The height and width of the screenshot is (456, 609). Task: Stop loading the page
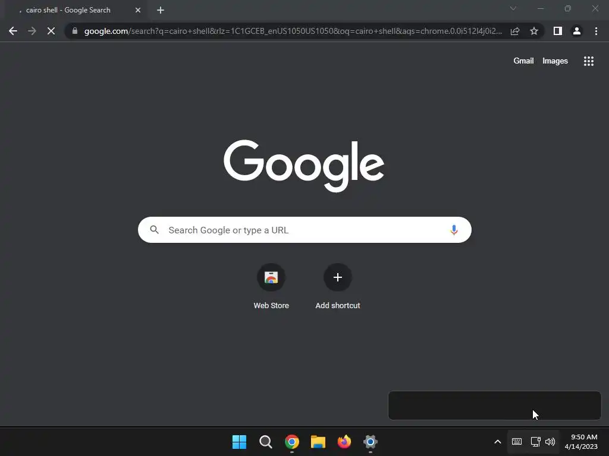tap(51, 31)
